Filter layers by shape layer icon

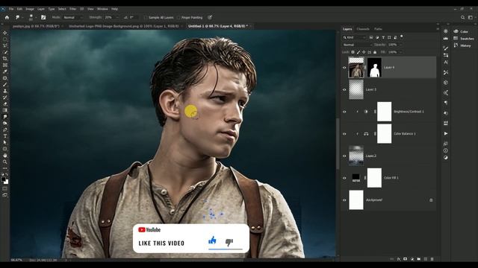389,37
